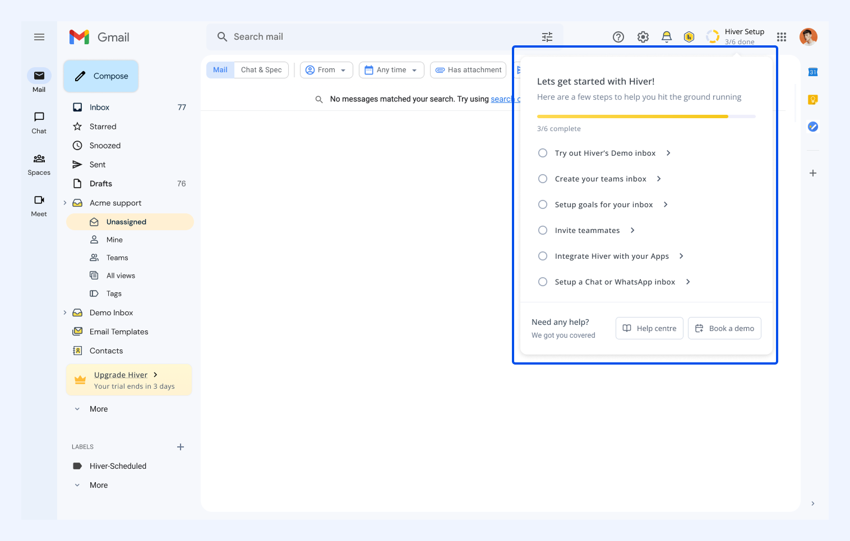850x541 pixels.
Task: Toggle 'Setup goals for your inbox' radio circle
Action: [543, 204]
